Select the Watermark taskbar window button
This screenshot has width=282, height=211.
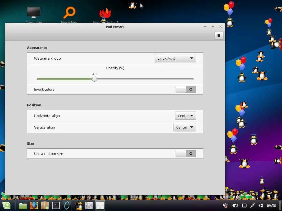pyautogui.click(x=100, y=206)
